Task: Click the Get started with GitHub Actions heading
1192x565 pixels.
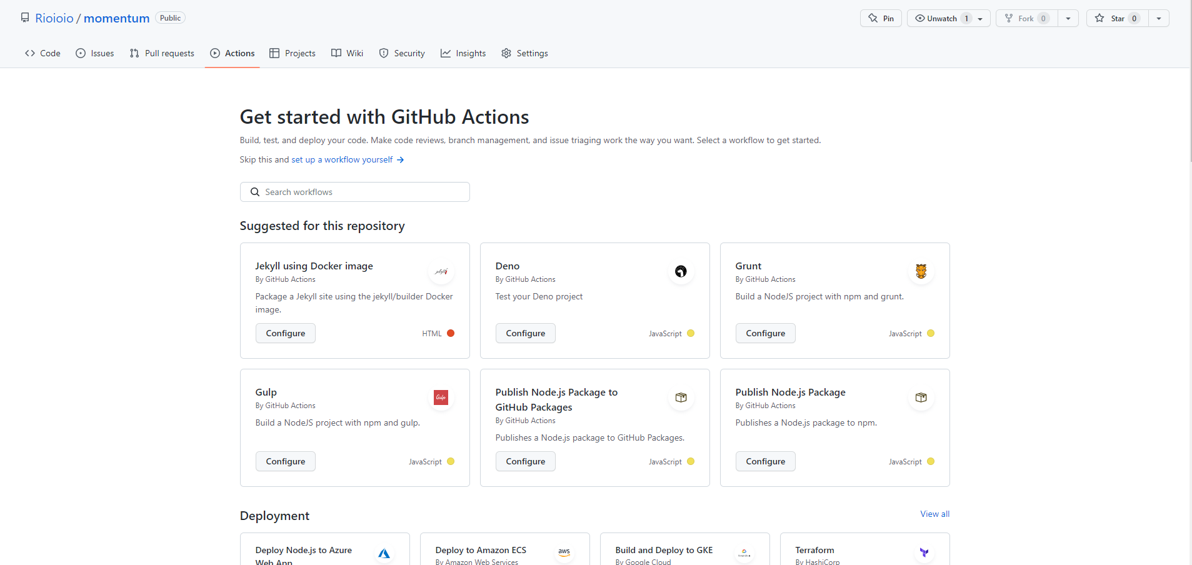Action: [x=384, y=117]
